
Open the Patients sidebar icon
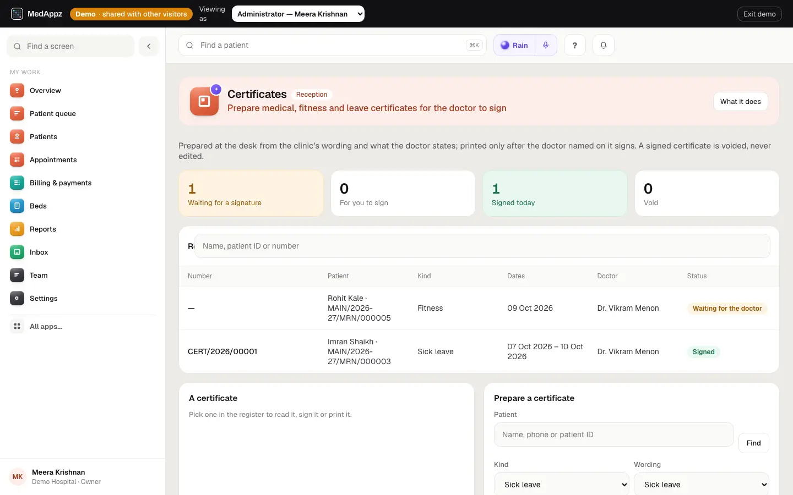coord(17,136)
